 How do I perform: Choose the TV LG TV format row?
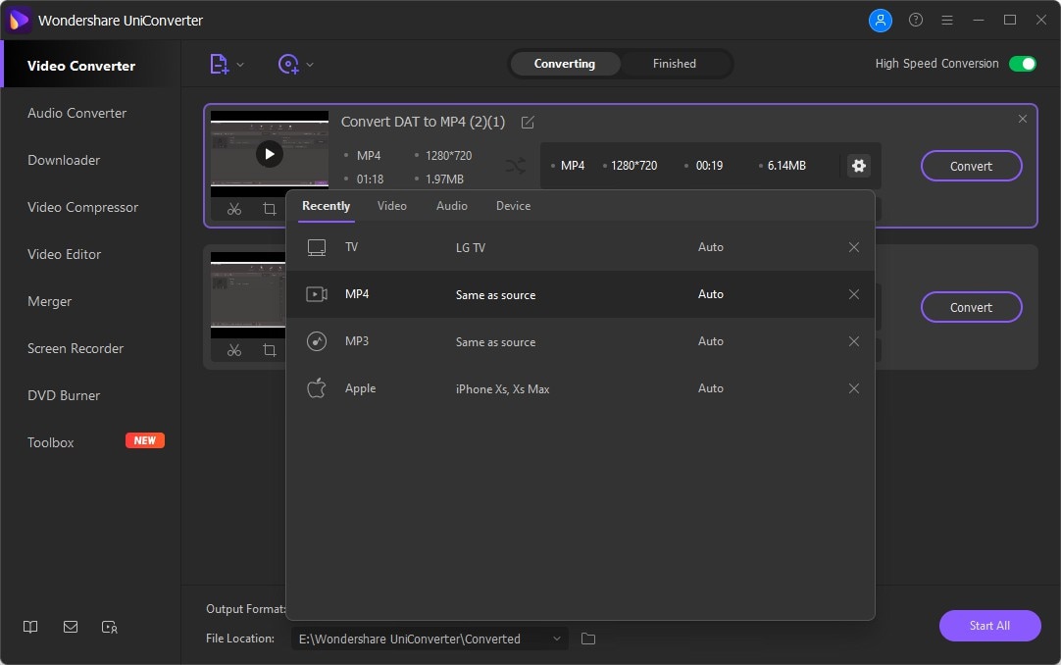(580, 247)
